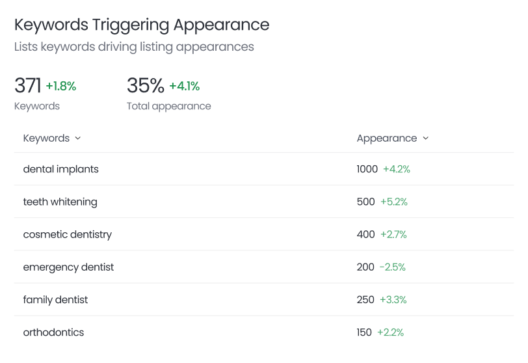Click the Keywords column header label

(x=46, y=138)
